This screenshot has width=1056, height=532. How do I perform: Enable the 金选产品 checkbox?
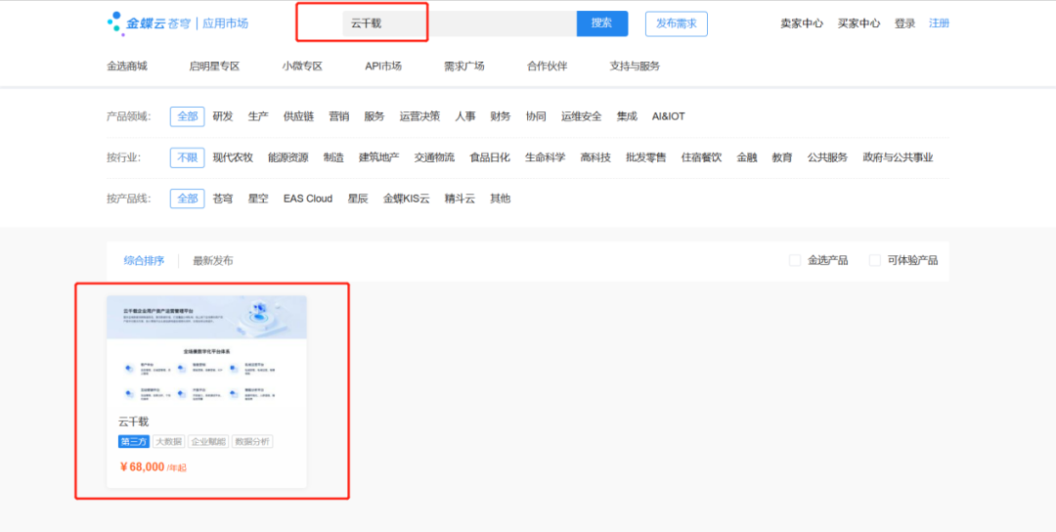coord(795,260)
